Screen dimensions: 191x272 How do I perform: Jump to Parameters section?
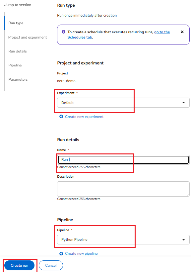point(18,79)
